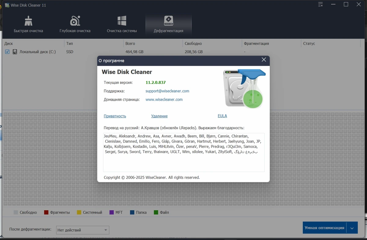This screenshot has width=367, height=240.
Task: Click the copyright text in the dialog
Action: point(152,177)
